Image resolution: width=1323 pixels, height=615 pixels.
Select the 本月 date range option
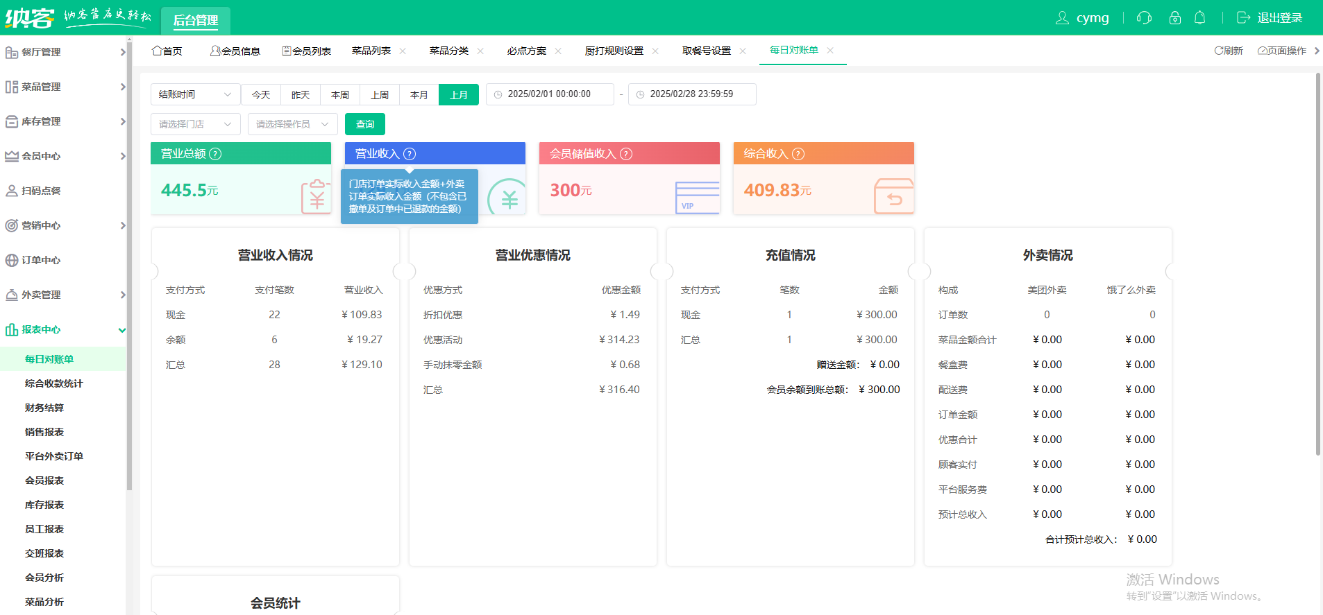[x=419, y=95]
